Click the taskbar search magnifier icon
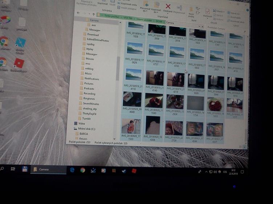The image size is (273, 204). [2, 169]
